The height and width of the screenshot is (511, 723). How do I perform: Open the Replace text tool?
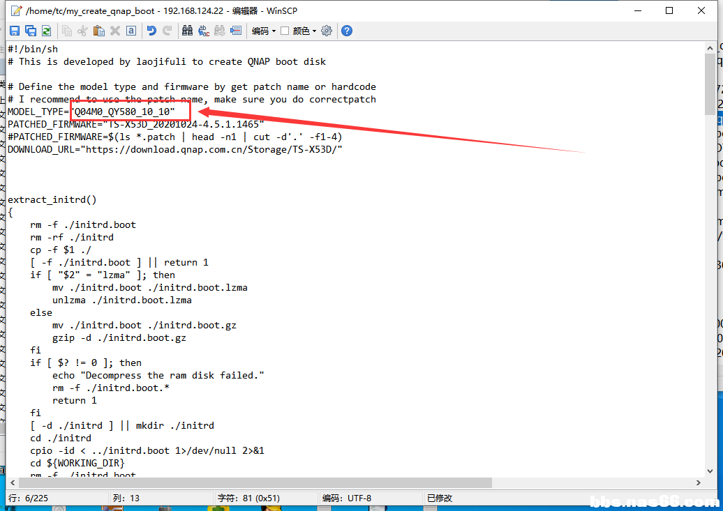[x=204, y=31]
